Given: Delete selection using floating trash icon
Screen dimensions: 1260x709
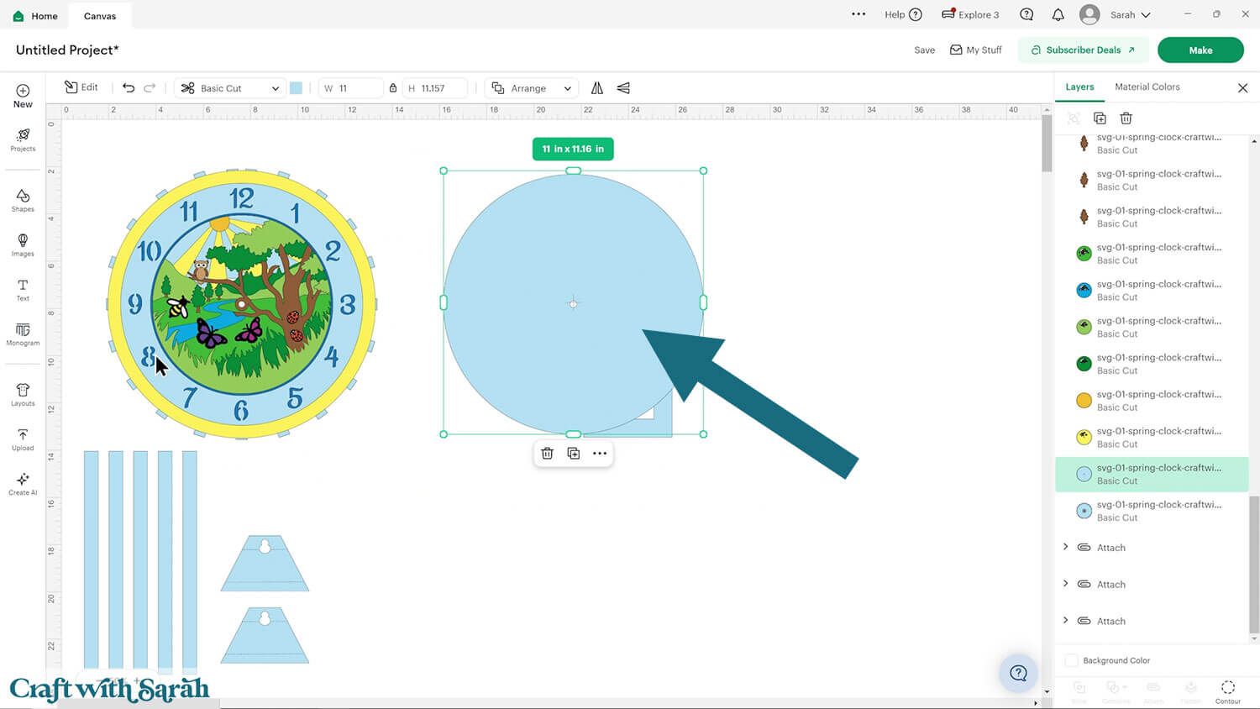Looking at the screenshot, I should click(x=547, y=454).
